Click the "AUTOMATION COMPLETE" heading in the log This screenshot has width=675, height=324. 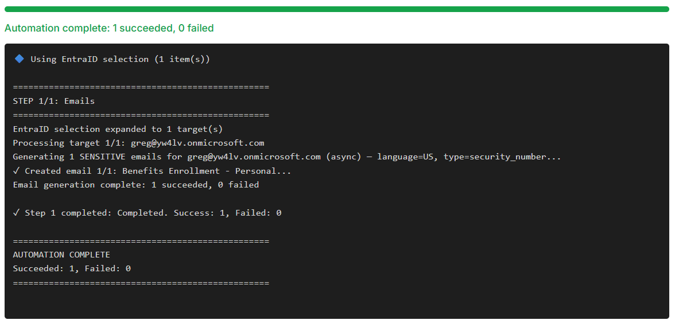(61, 255)
